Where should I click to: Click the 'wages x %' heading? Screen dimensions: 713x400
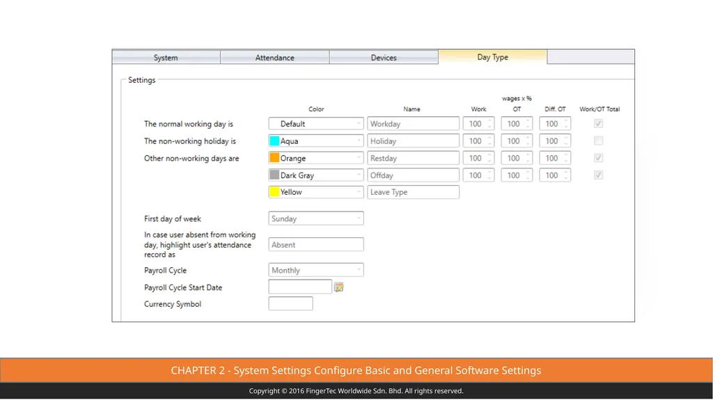coord(517,98)
